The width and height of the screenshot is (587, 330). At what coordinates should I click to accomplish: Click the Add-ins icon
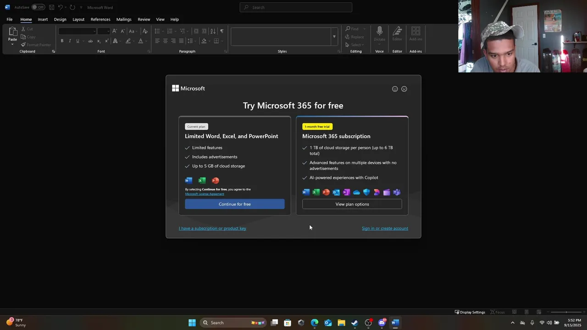click(x=415, y=31)
